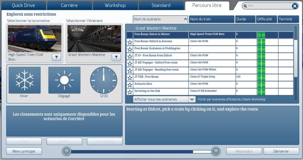Screen dimensions: 303x160
Task: Return via the Menu principal button
Action: [x=24, y=151]
